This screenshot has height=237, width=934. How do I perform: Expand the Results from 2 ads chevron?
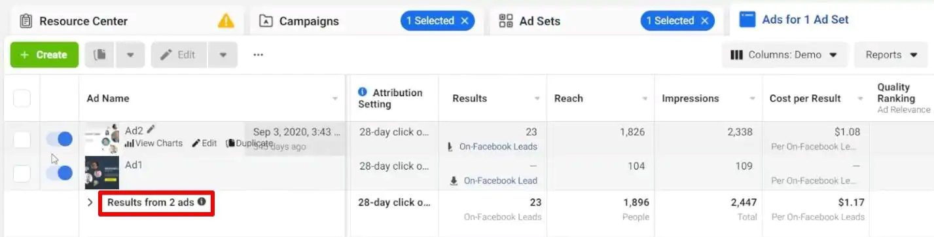point(90,202)
